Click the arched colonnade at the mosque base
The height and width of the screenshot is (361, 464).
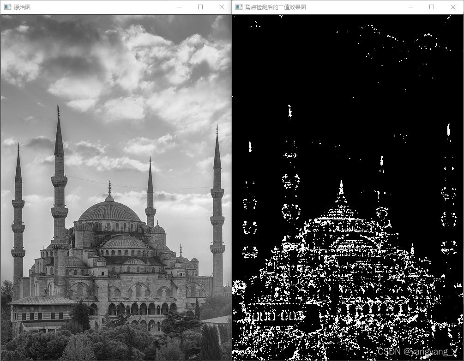139,308
